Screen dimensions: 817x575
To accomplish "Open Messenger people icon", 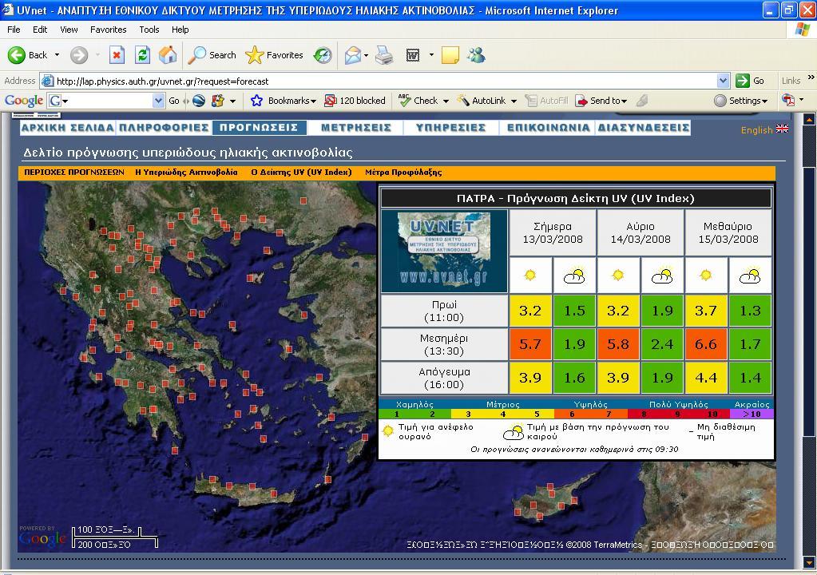I will coord(476,54).
